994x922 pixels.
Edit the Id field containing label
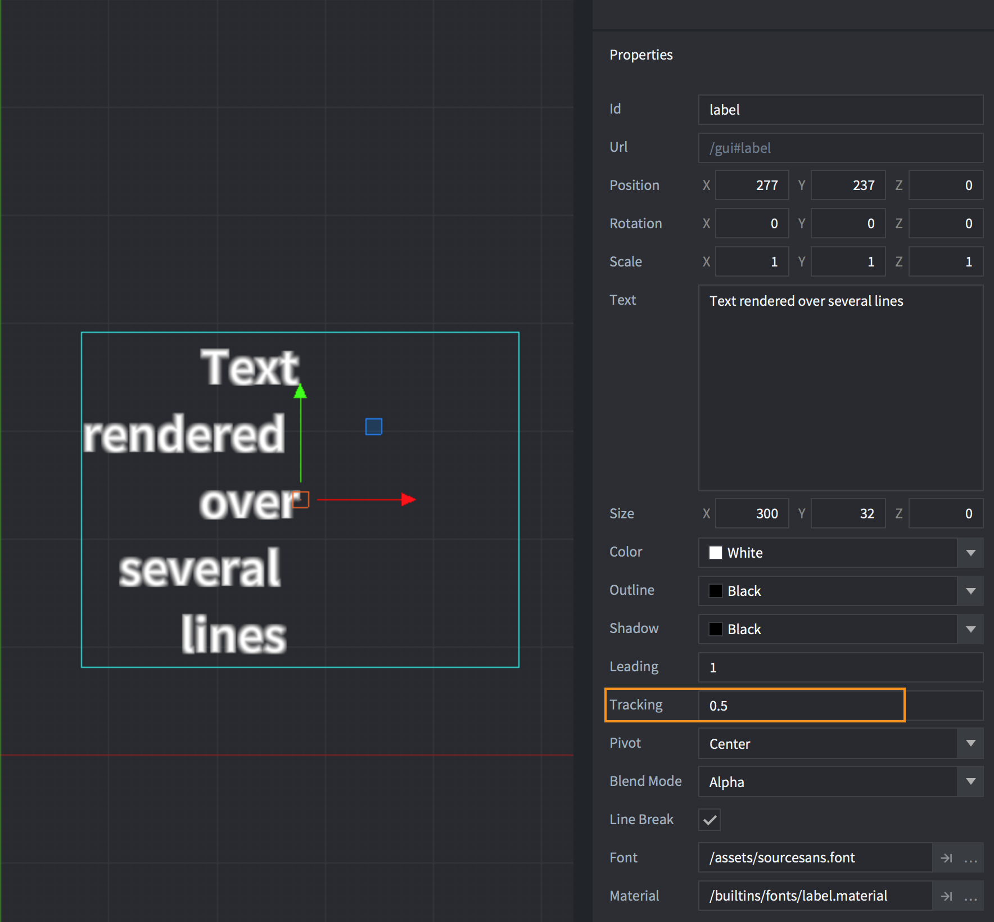click(841, 110)
